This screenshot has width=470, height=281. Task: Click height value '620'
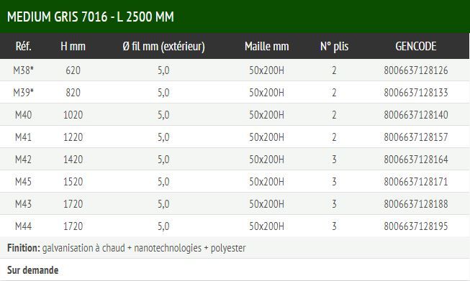(x=73, y=70)
